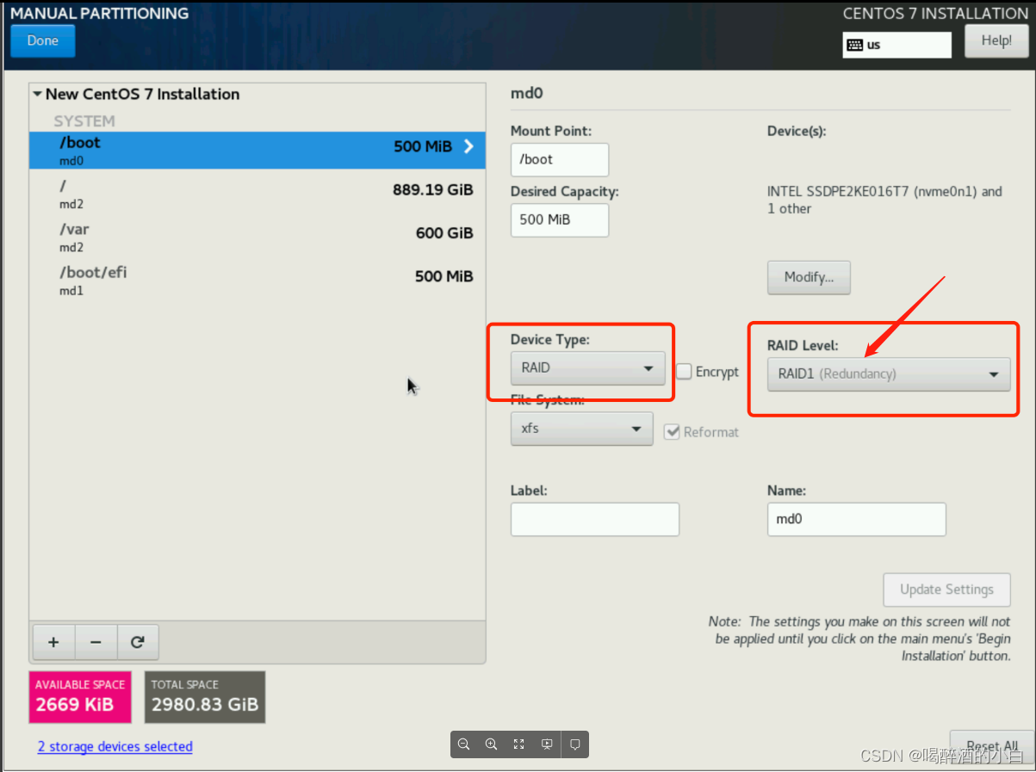Click the INTEL SSDPE2KE016T7 device text

(x=884, y=200)
